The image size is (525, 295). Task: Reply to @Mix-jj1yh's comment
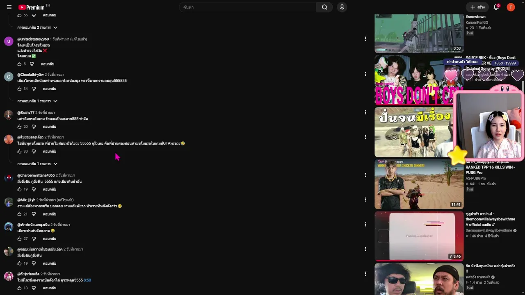[50, 214]
